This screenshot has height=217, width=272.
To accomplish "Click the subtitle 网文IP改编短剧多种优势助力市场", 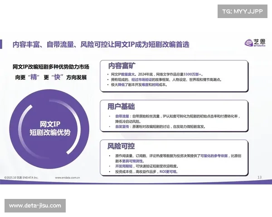I will pyautogui.click(x=51, y=67).
